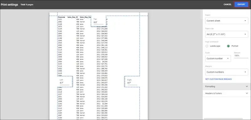Image resolution: width=251 pixels, height=120 pixels.
Task: Click the Export dropdown arrow icon
Action: point(245,21)
